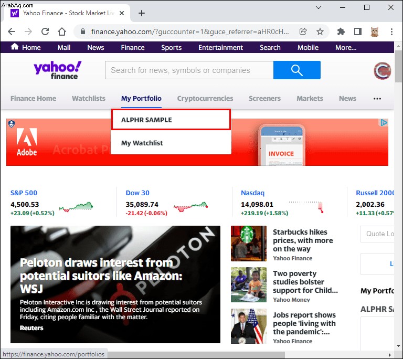Screen dimensions: 403x359
Task: Open the finance News tab
Action: (347, 98)
